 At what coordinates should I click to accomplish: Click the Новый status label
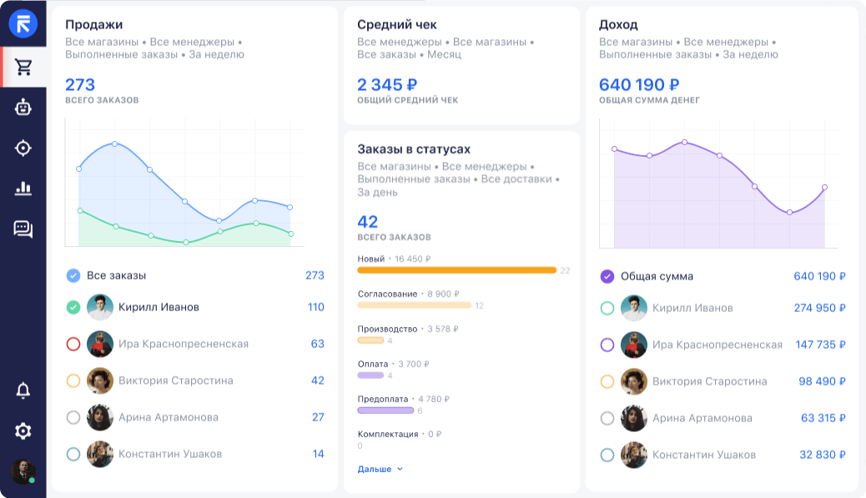(371, 259)
